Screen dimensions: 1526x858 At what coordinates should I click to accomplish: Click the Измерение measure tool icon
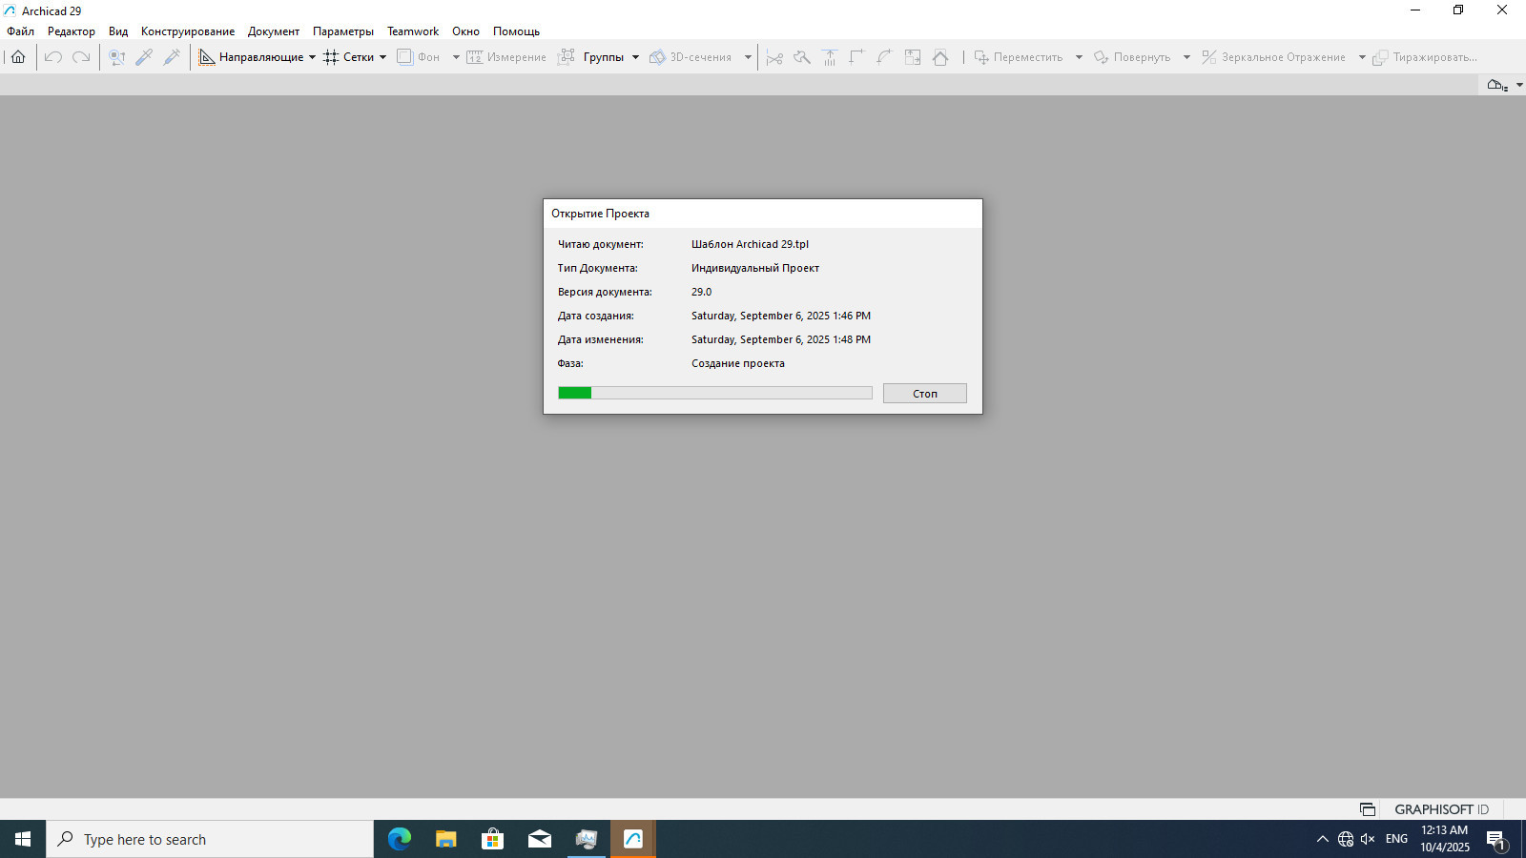pyautogui.click(x=474, y=57)
